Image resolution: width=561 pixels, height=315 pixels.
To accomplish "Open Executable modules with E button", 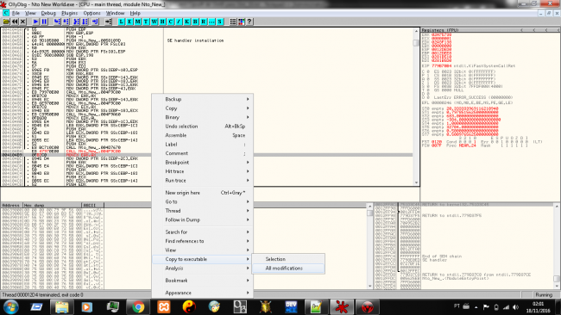I will click(x=129, y=22).
